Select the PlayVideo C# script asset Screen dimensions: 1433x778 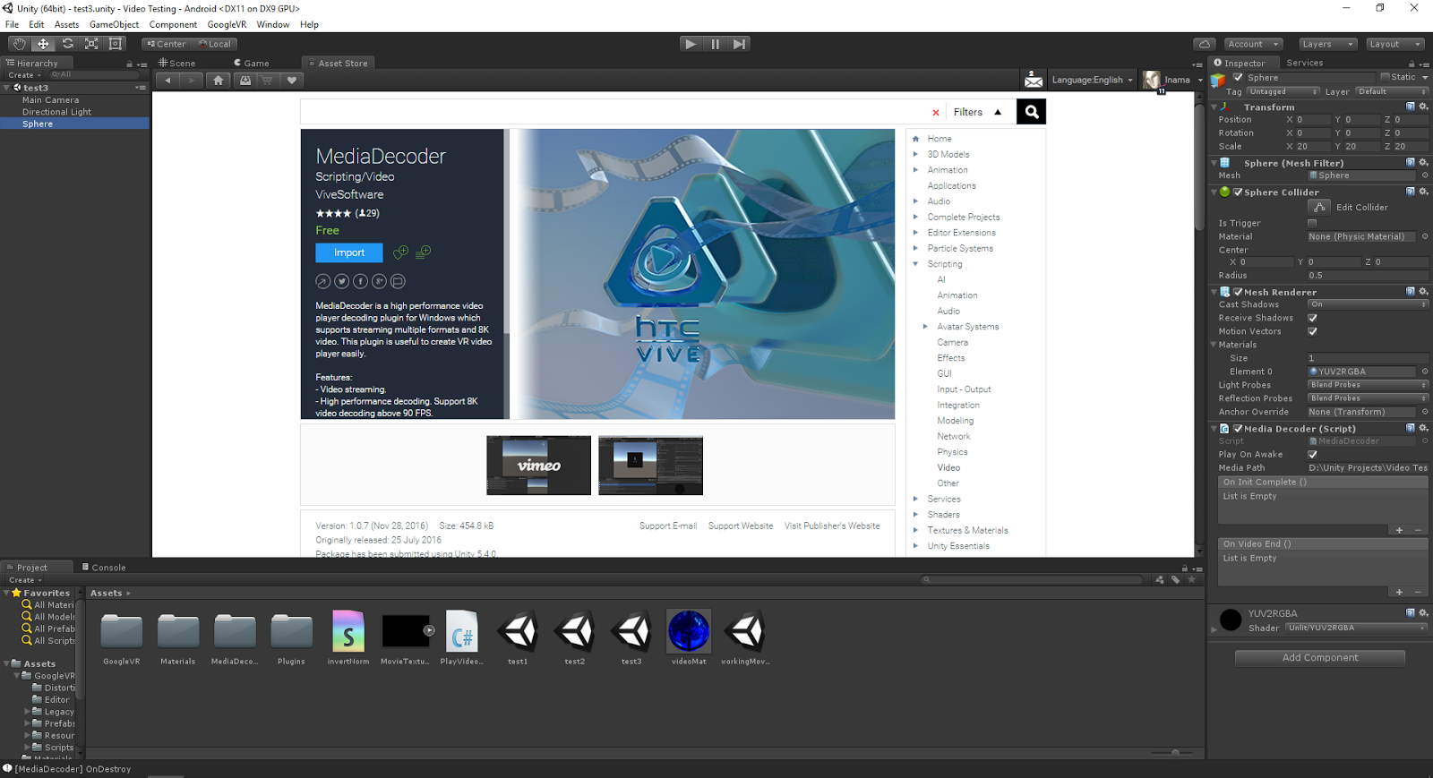[461, 637]
